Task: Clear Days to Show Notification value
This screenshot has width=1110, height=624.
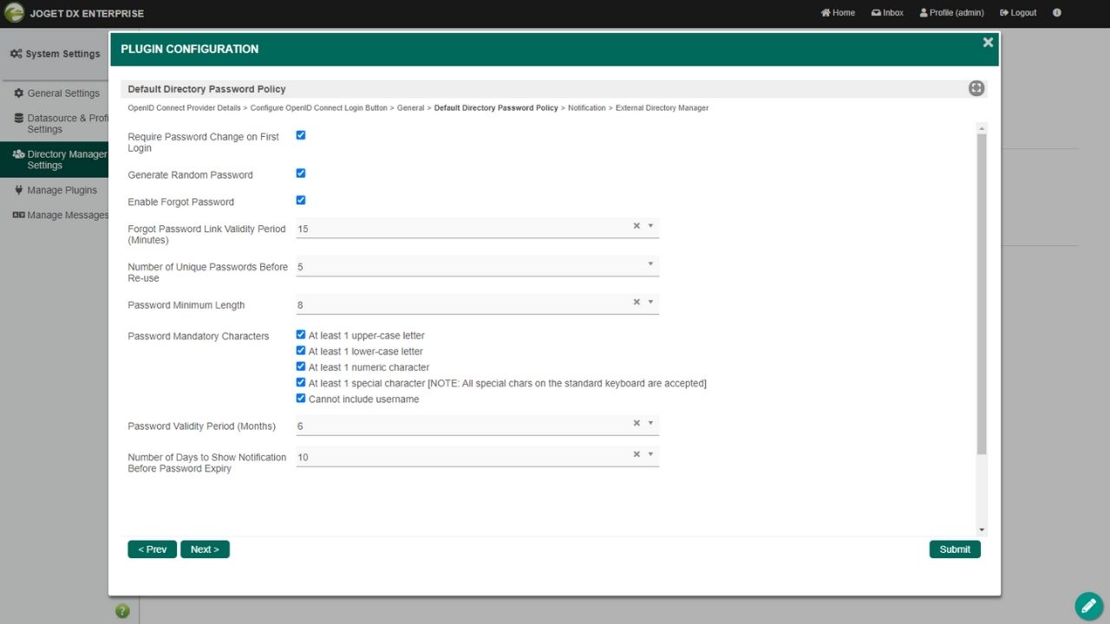Action: tap(637, 454)
